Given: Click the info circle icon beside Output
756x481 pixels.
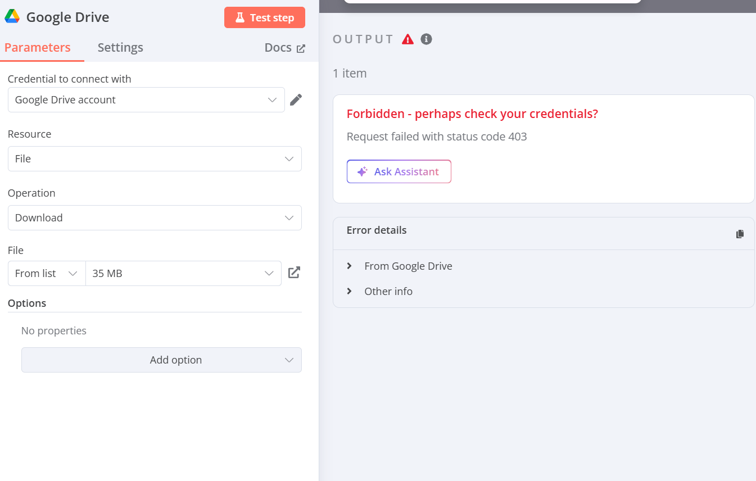Looking at the screenshot, I should click(x=427, y=39).
